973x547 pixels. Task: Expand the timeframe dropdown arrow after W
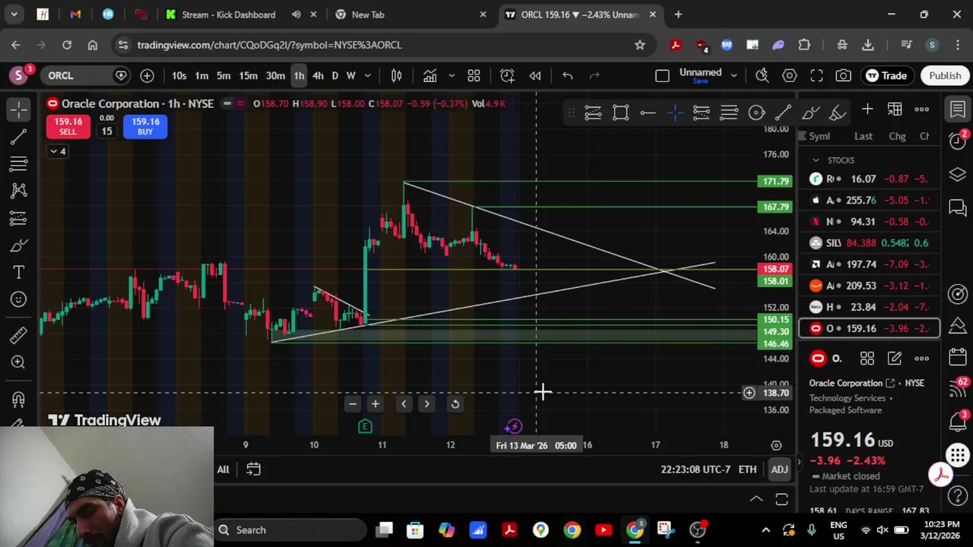[x=367, y=76]
